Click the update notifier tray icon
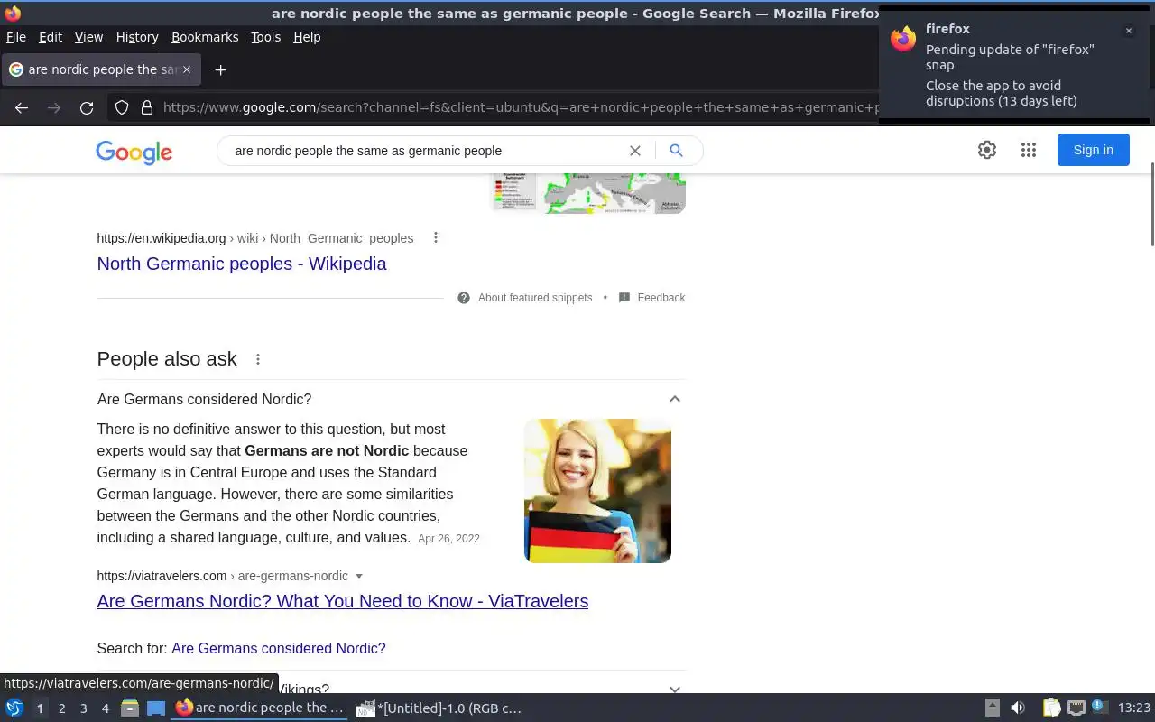1155x722 pixels. click(1098, 707)
